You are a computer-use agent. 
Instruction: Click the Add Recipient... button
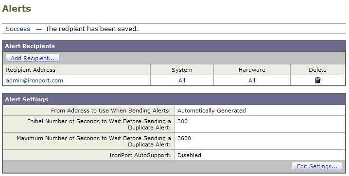tap(33, 58)
